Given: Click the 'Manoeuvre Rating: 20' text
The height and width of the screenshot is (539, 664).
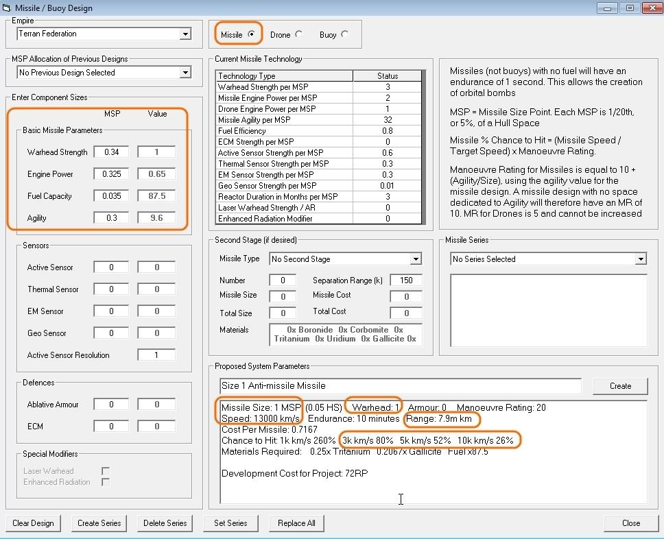Looking at the screenshot, I should [x=501, y=407].
